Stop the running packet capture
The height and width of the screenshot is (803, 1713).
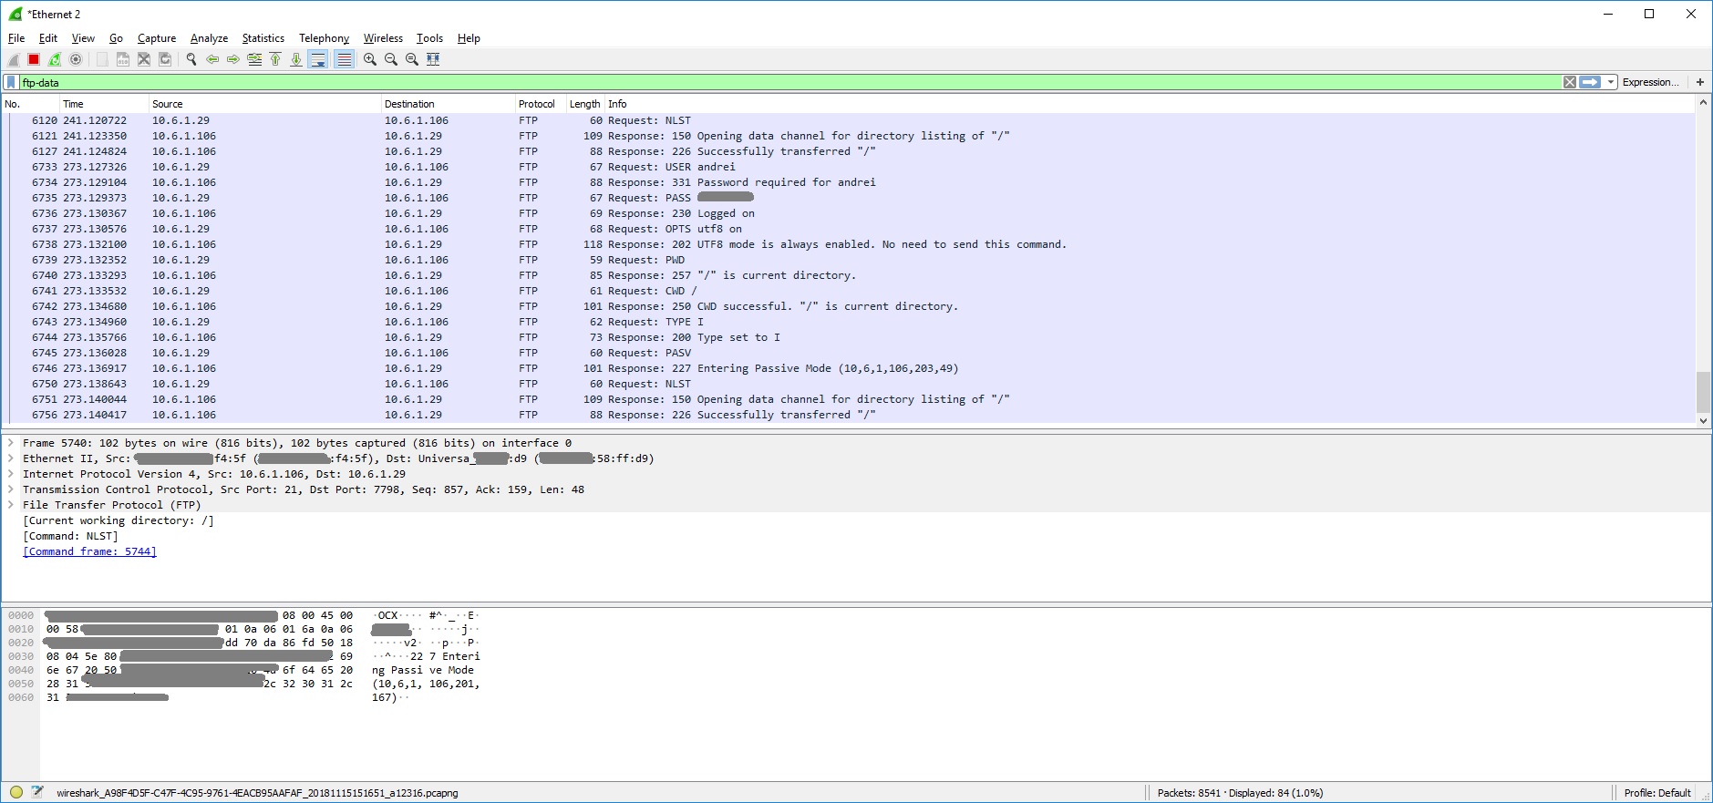point(34,59)
